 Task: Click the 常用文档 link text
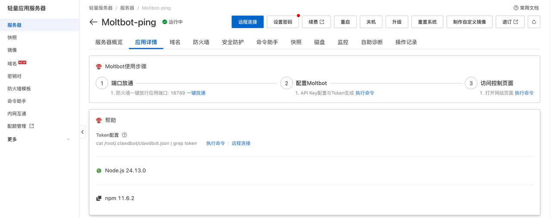[x=529, y=8]
